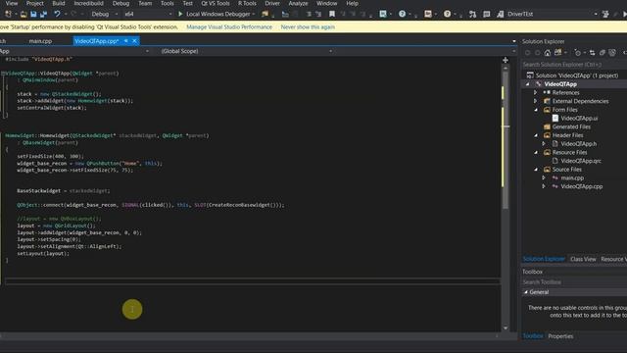Image resolution: width=627 pixels, height=353 pixels.
Task: Click the split editor plus icon
Action: point(506,60)
